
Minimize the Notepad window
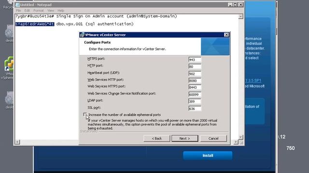(230, 4)
